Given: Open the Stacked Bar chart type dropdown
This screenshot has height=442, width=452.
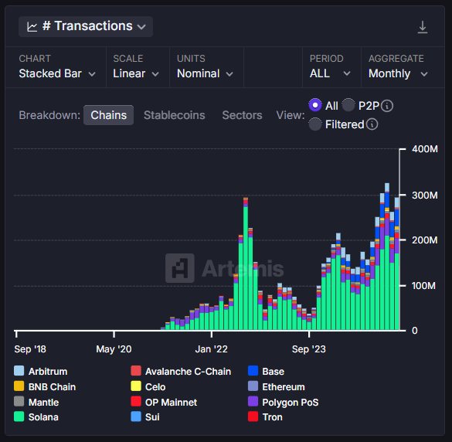Looking at the screenshot, I should [56, 73].
